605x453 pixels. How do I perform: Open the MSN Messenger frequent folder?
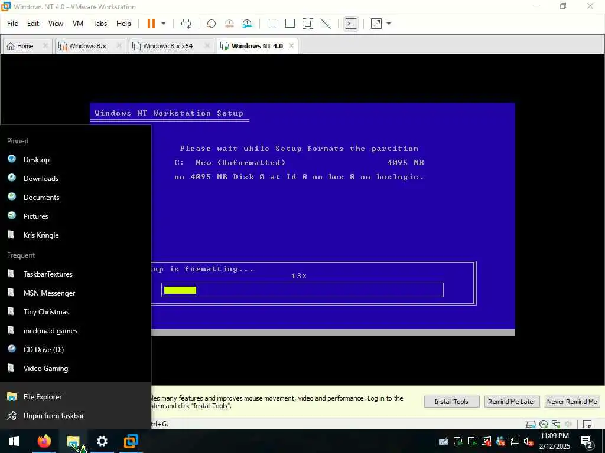tap(76, 293)
